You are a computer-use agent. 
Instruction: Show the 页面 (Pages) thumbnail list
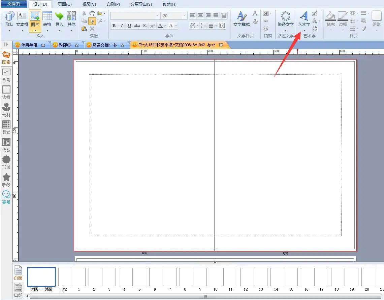pyautogui.click(x=18, y=273)
